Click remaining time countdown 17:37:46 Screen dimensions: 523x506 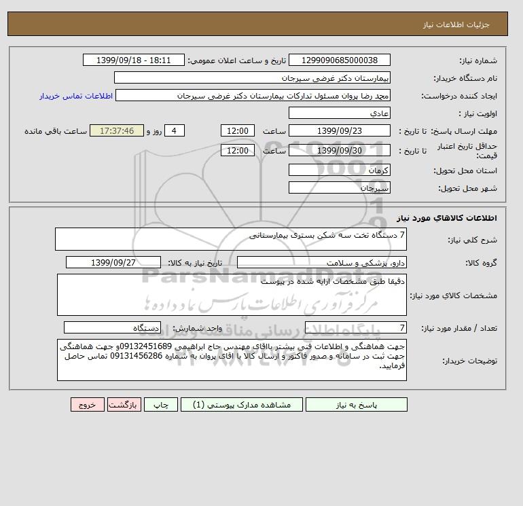[117, 131]
